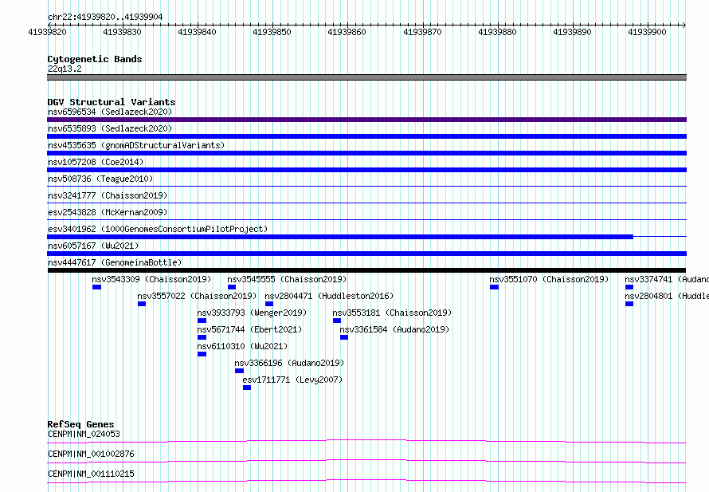
Task: Click esv1711771 (Levy2007) label
Action: pyautogui.click(x=292, y=380)
